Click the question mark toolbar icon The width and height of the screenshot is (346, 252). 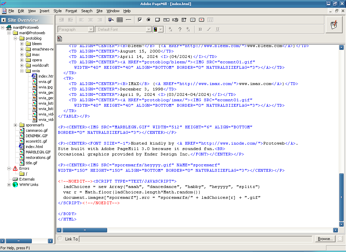tap(180, 29)
